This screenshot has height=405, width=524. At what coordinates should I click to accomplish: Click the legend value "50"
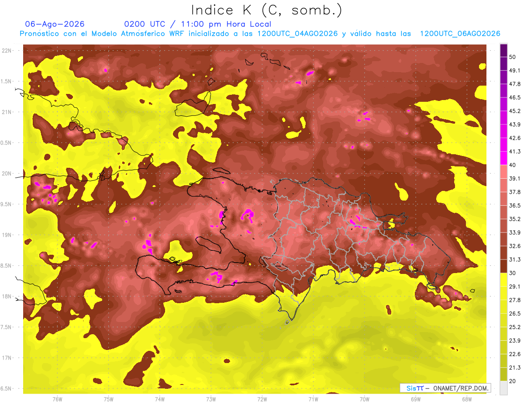pyautogui.click(x=513, y=57)
